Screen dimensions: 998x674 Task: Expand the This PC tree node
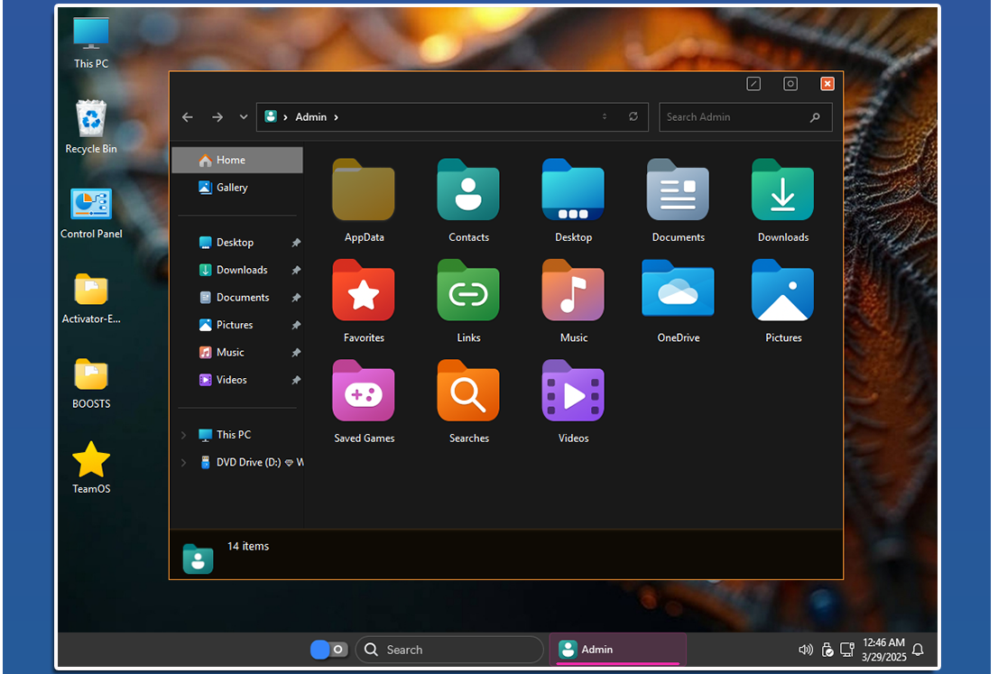point(184,435)
